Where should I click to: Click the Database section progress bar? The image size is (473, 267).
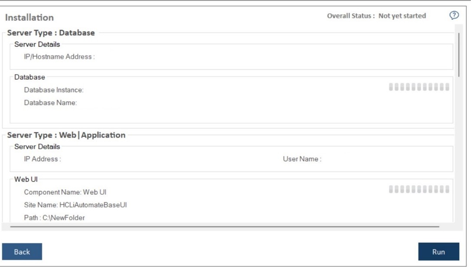[419, 87]
